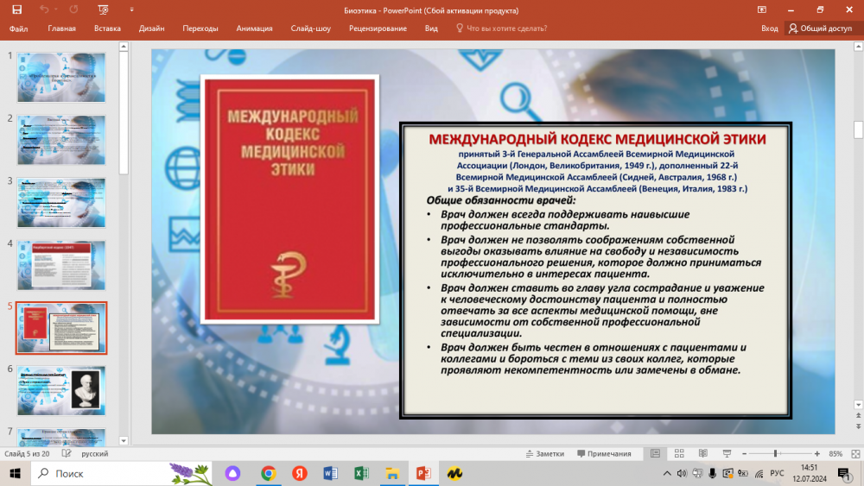864x486 pixels.
Task: Click 'Слайд 5 из 20' status indicator
Action: (x=27, y=453)
